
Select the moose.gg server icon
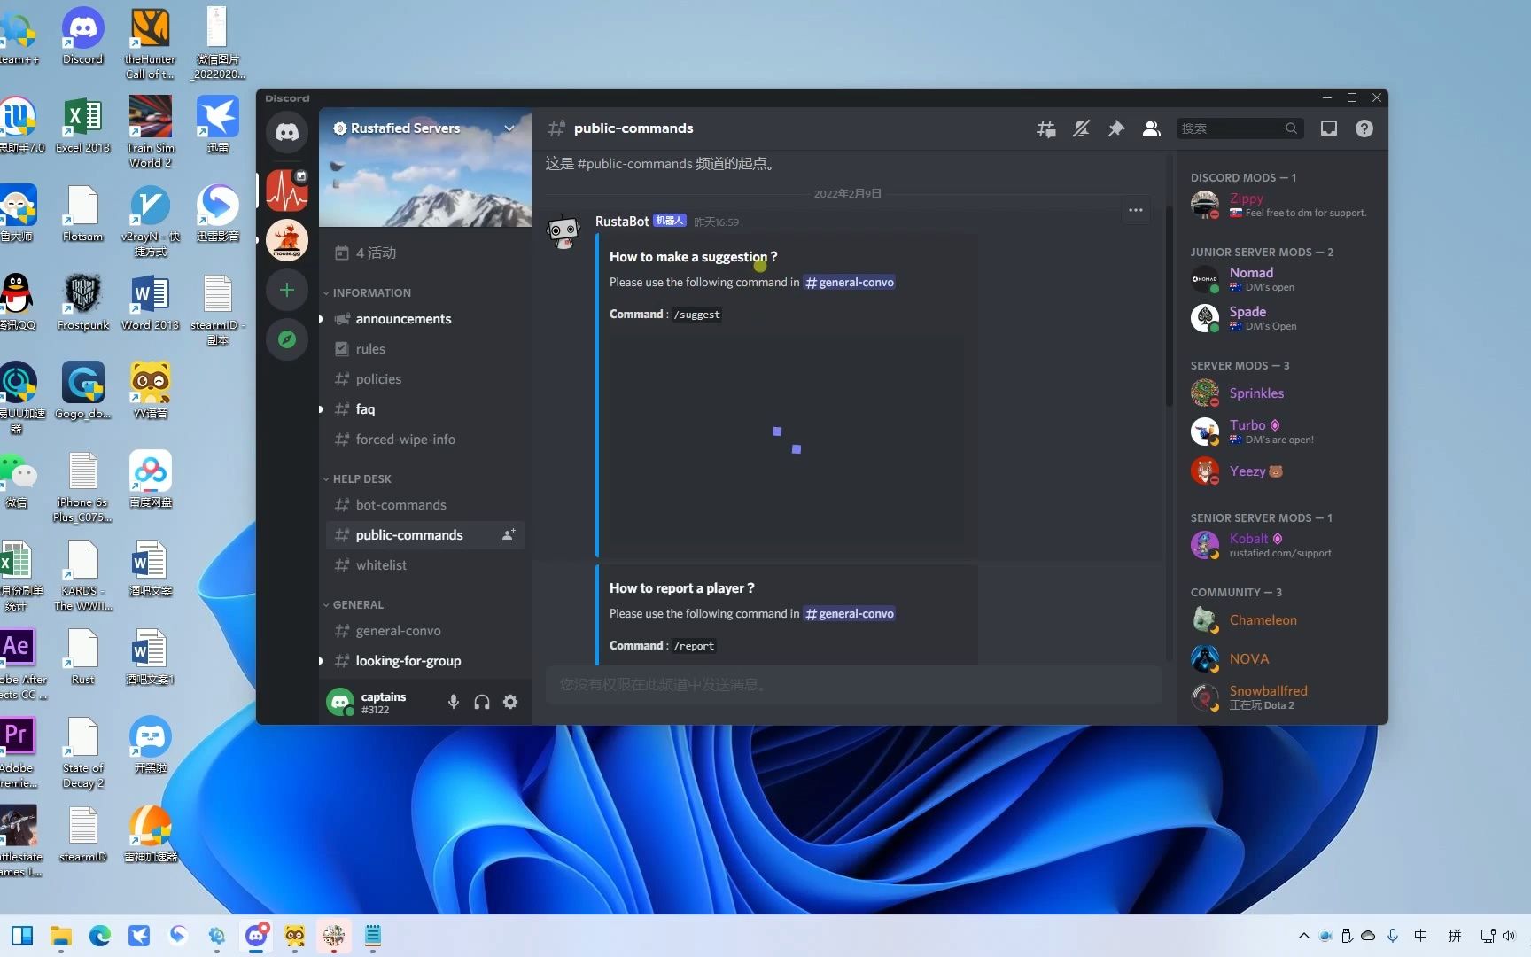pos(287,240)
